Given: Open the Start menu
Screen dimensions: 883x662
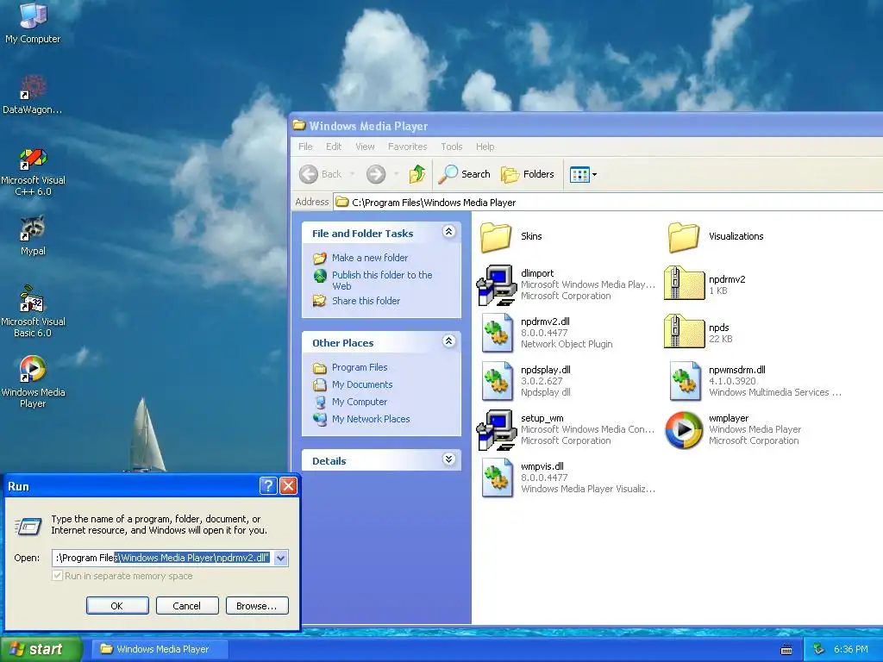Looking at the screenshot, I should click(x=41, y=649).
